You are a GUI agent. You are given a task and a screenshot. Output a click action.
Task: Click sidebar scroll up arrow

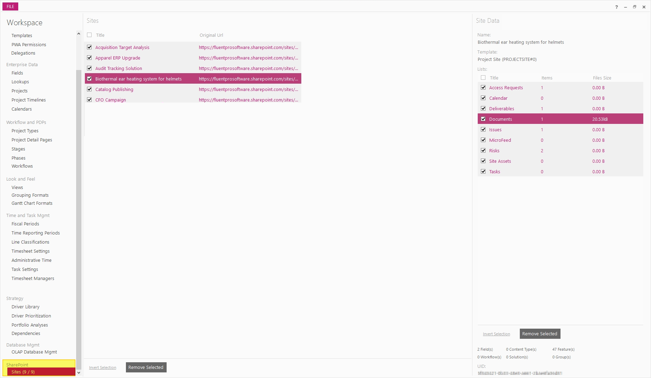(79, 34)
